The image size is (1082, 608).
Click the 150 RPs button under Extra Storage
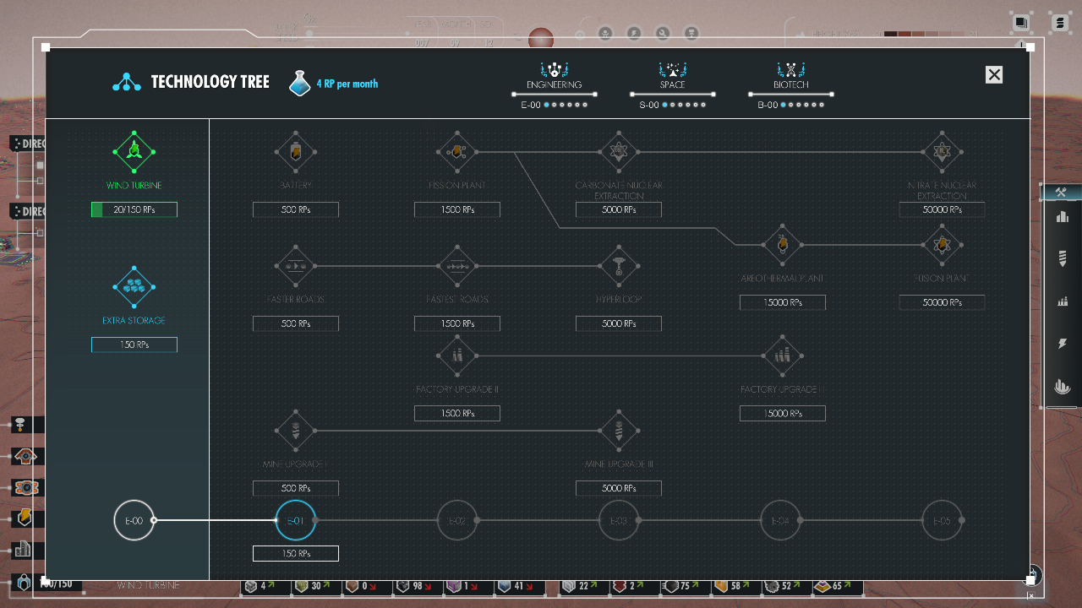tap(134, 345)
